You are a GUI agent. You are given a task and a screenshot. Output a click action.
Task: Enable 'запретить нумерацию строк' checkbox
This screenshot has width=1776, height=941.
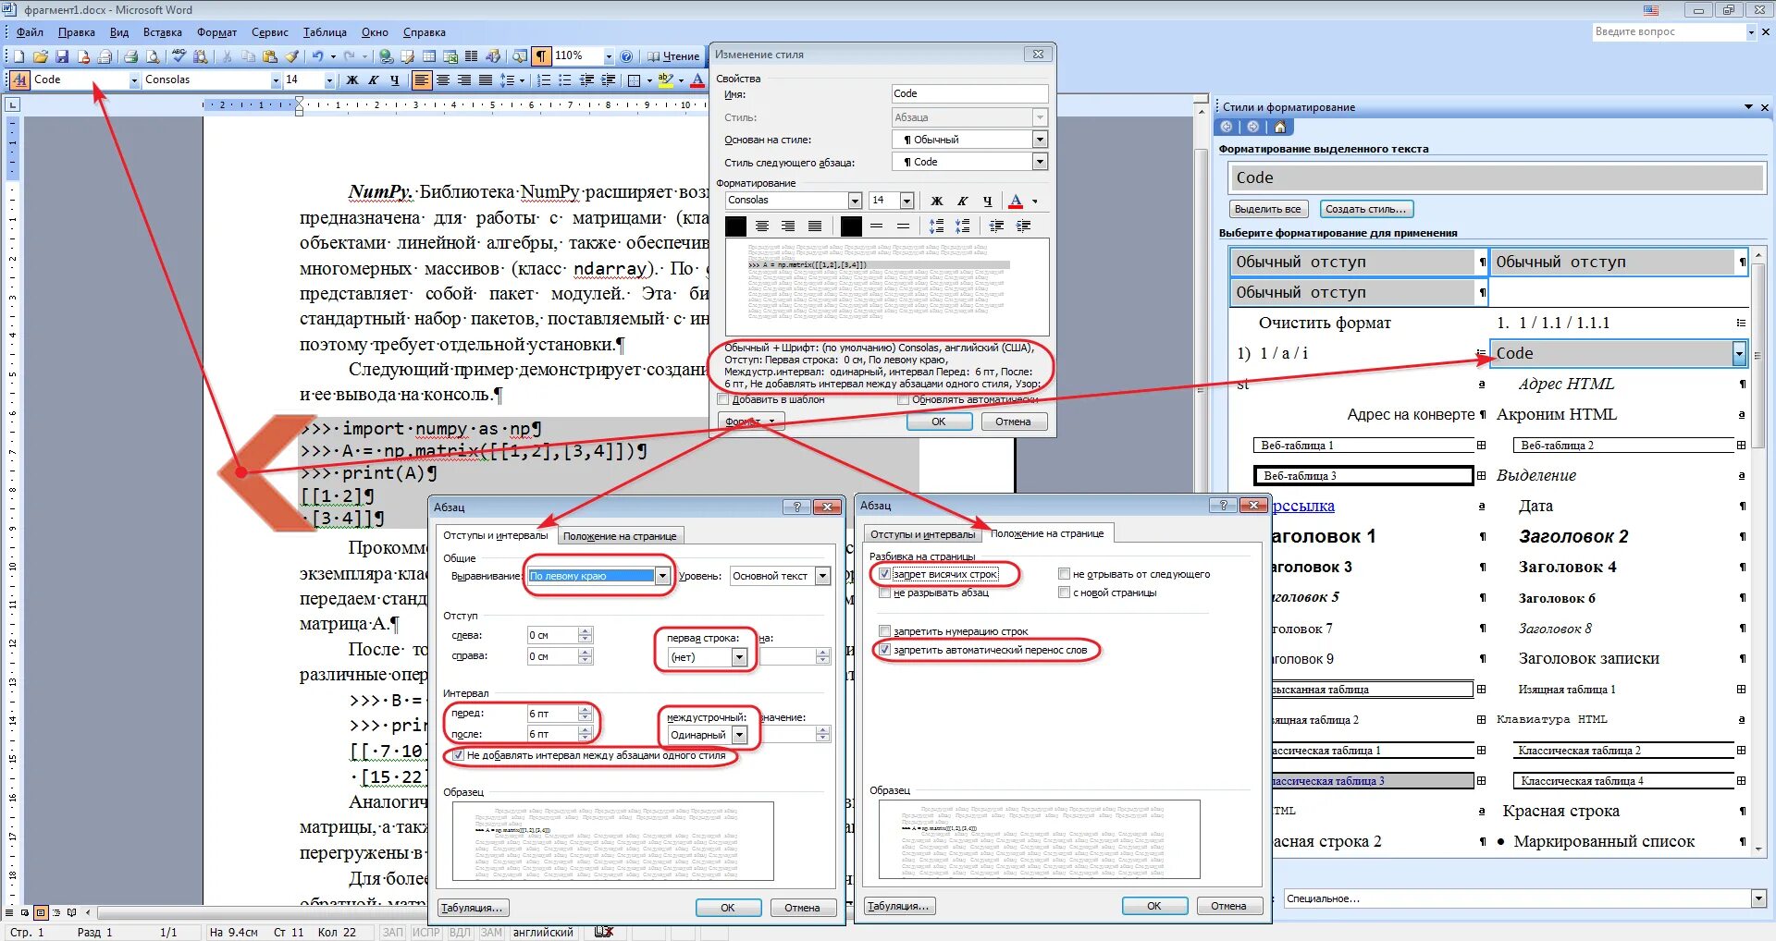coord(884,631)
